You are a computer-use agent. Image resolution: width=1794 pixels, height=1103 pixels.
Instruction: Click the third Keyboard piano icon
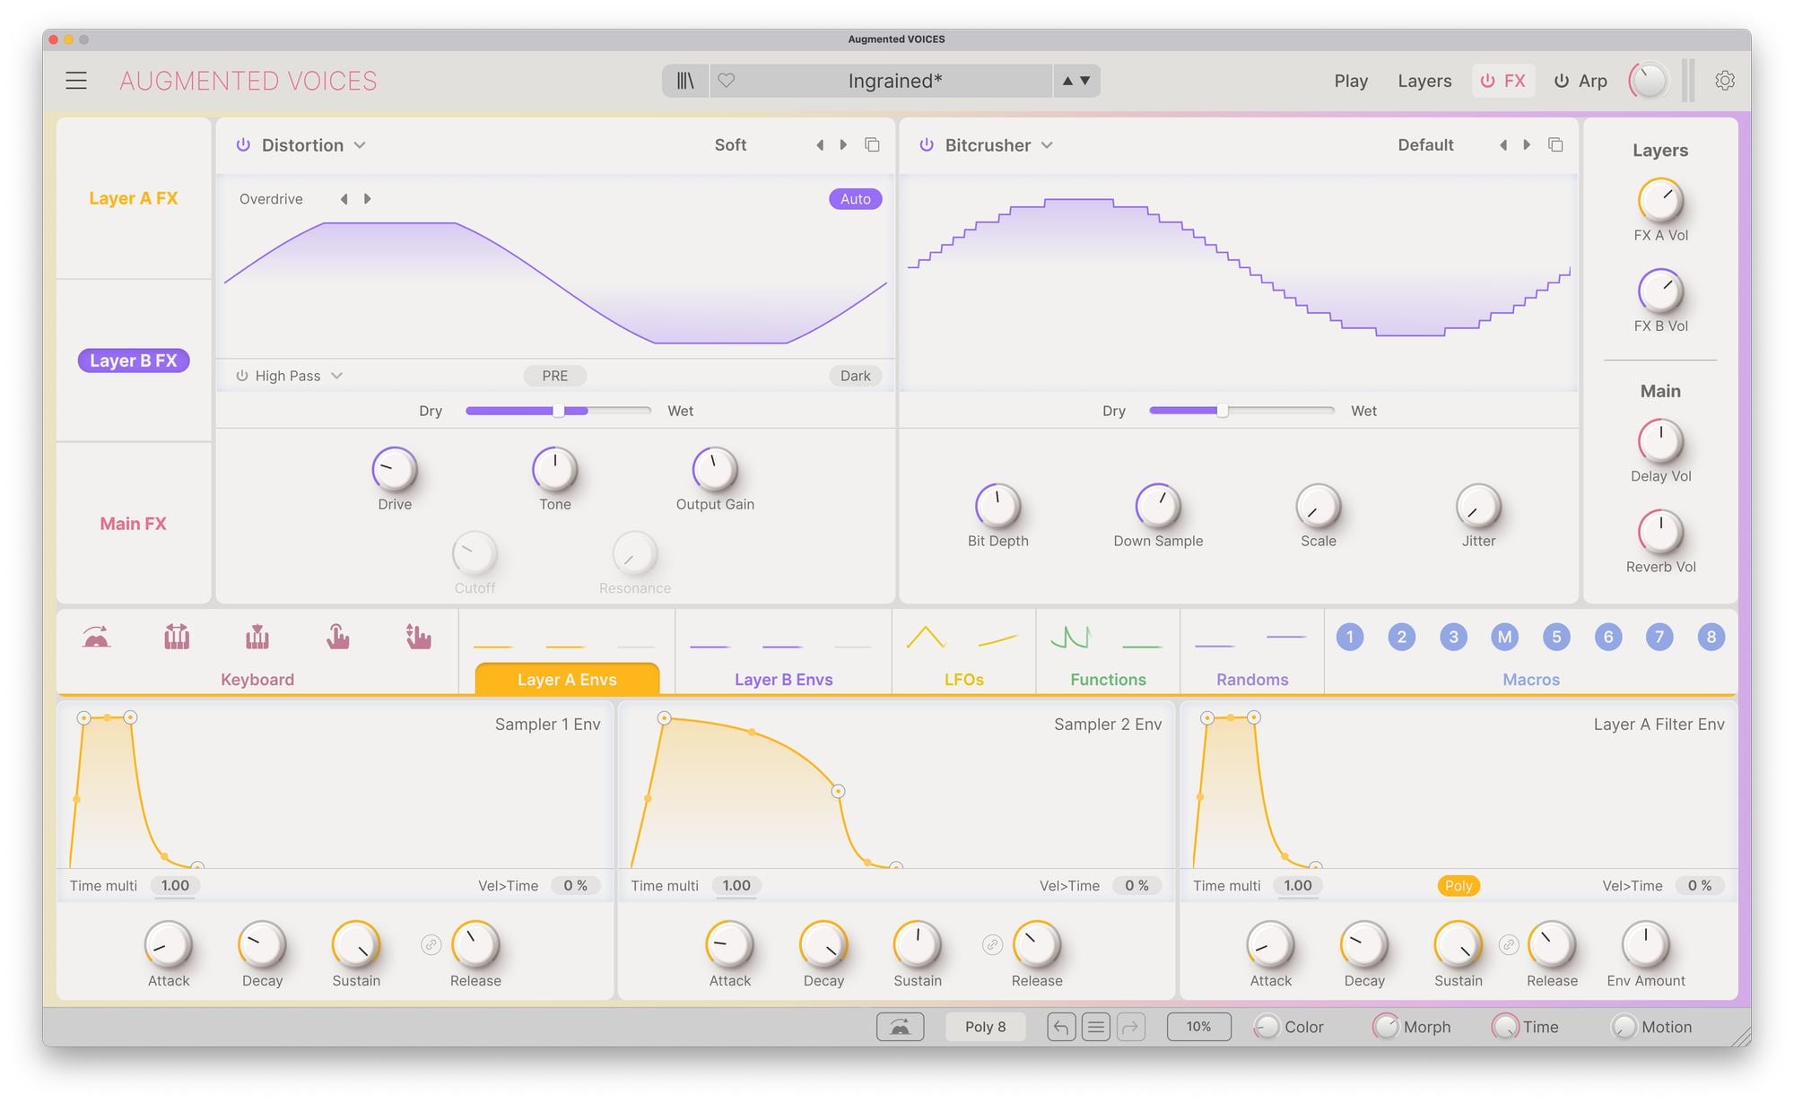pyautogui.click(x=257, y=638)
